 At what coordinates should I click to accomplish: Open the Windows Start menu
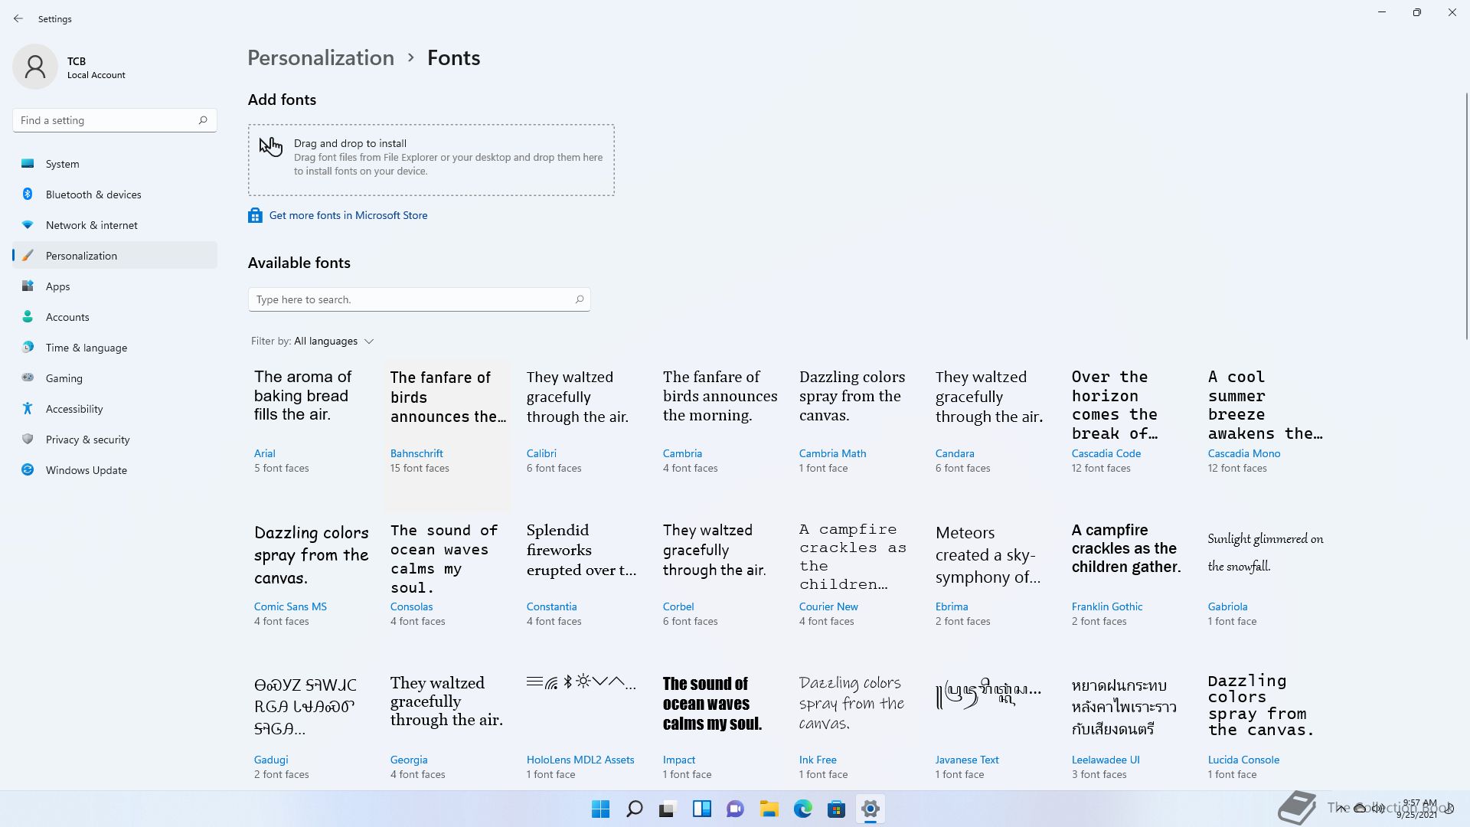[601, 809]
